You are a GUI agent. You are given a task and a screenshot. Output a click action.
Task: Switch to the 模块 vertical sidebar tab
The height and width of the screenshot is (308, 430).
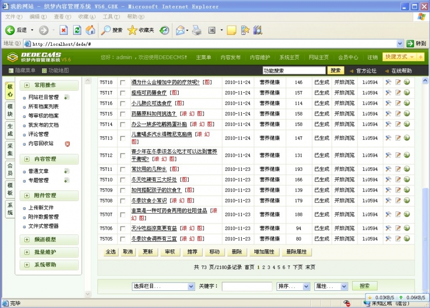coord(10,111)
